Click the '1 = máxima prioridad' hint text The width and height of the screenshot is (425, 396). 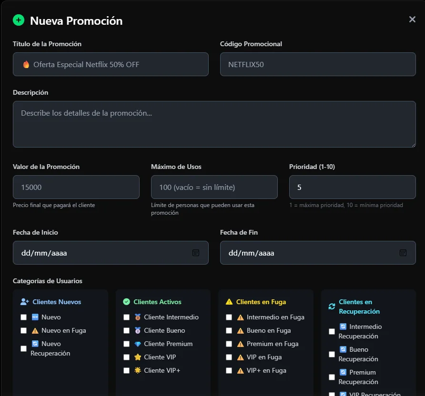(346, 205)
